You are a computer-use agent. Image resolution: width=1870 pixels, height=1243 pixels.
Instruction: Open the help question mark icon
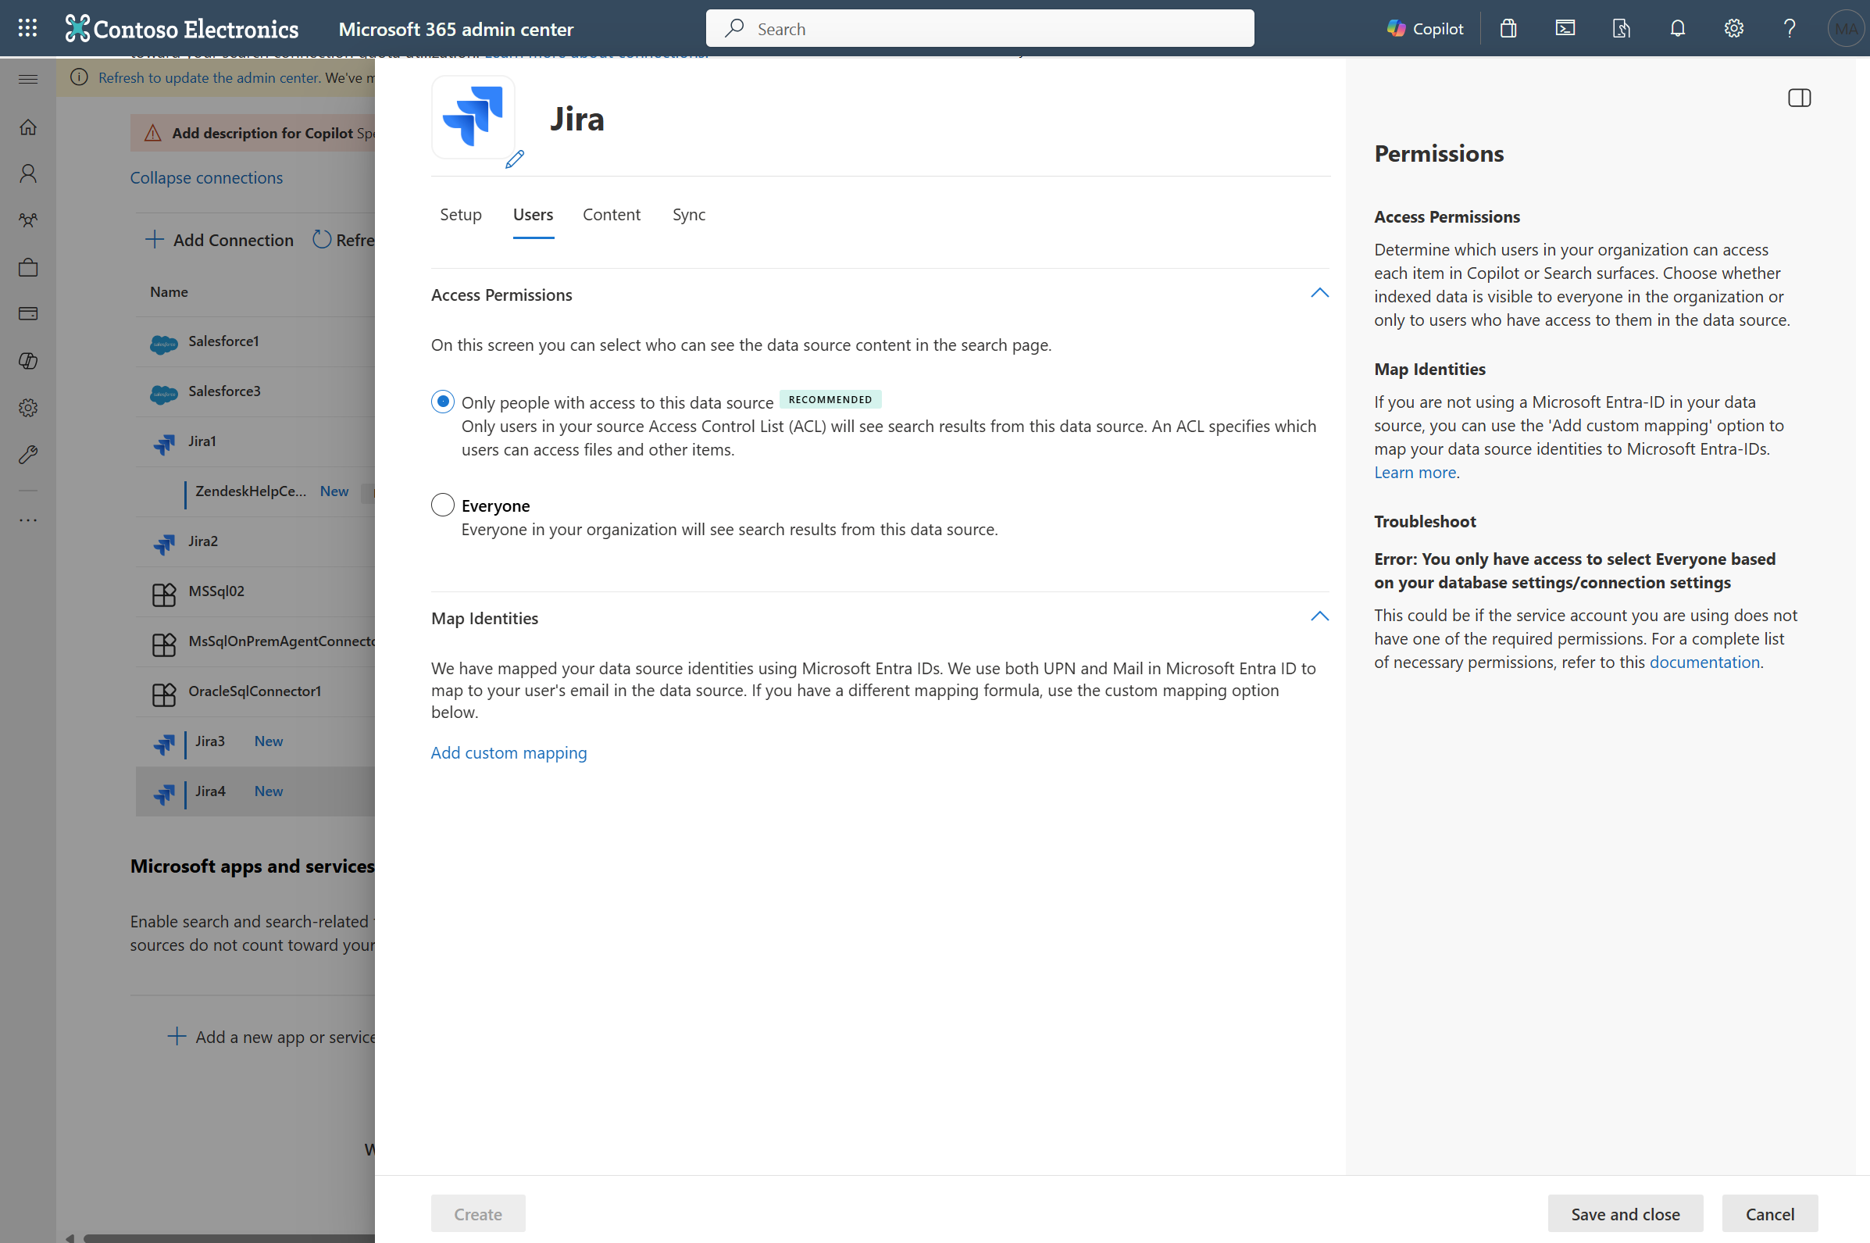click(1790, 29)
